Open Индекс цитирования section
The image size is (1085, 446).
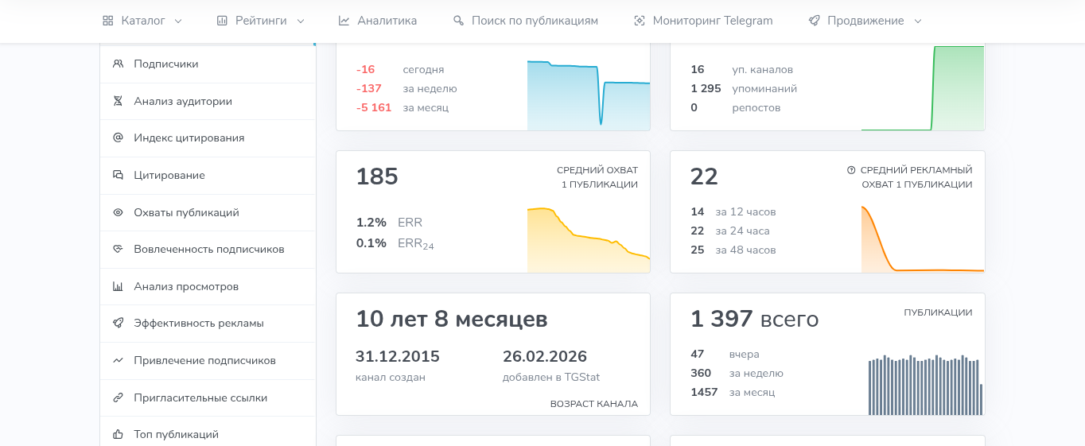pyautogui.click(x=208, y=138)
